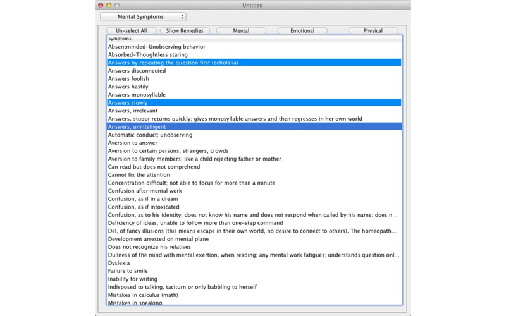Select 'Answers disconnected' row
Screen dimensions: 506x316
[x=254, y=71]
